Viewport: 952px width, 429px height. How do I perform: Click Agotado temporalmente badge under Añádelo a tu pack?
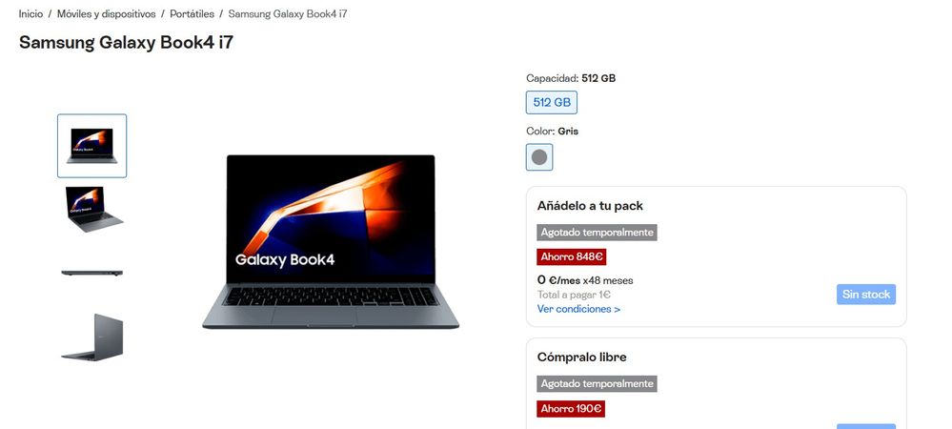tap(597, 232)
